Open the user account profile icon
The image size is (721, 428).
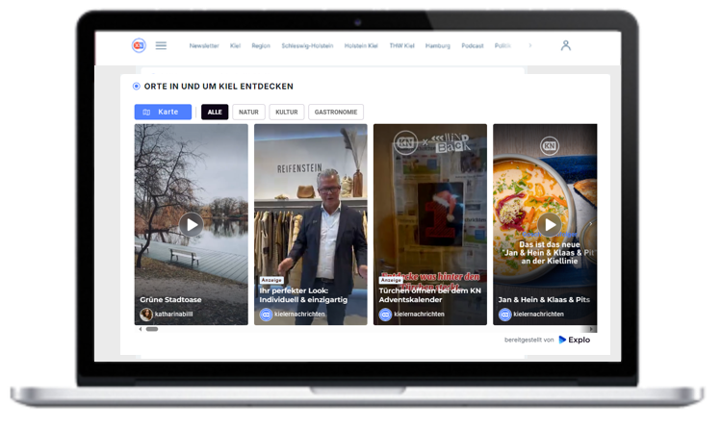point(565,45)
